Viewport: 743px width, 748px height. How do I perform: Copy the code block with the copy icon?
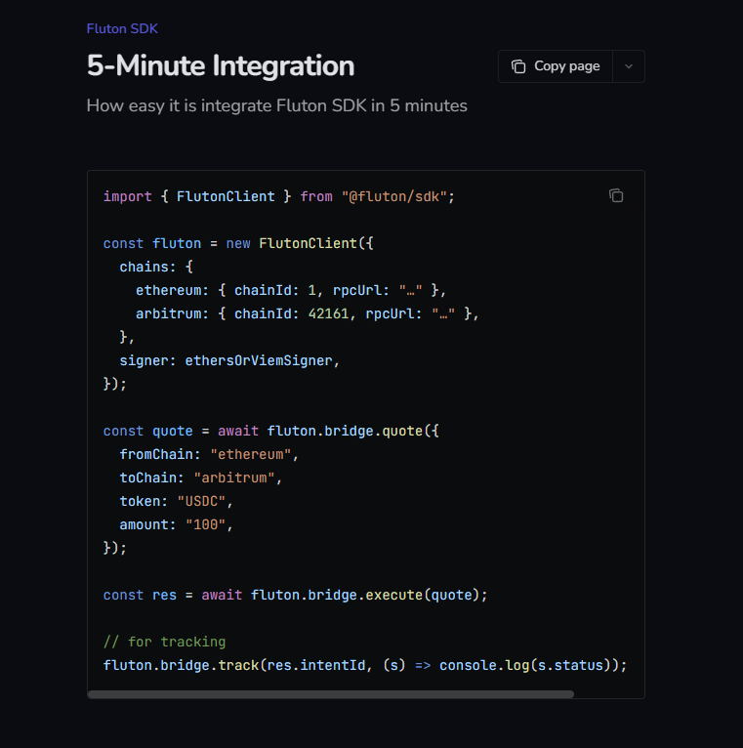(616, 195)
